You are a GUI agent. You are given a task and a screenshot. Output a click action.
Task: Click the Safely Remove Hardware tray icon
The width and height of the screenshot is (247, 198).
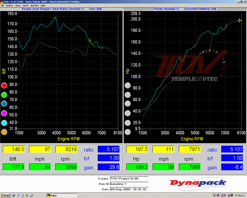click(214, 196)
